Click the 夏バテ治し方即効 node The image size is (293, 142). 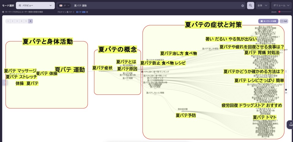(x=210, y=48)
